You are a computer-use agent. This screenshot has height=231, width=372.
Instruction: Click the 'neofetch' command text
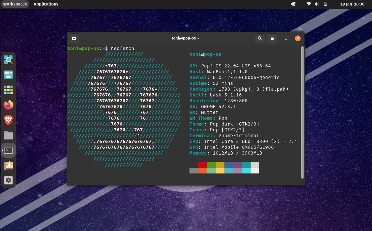coord(122,48)
